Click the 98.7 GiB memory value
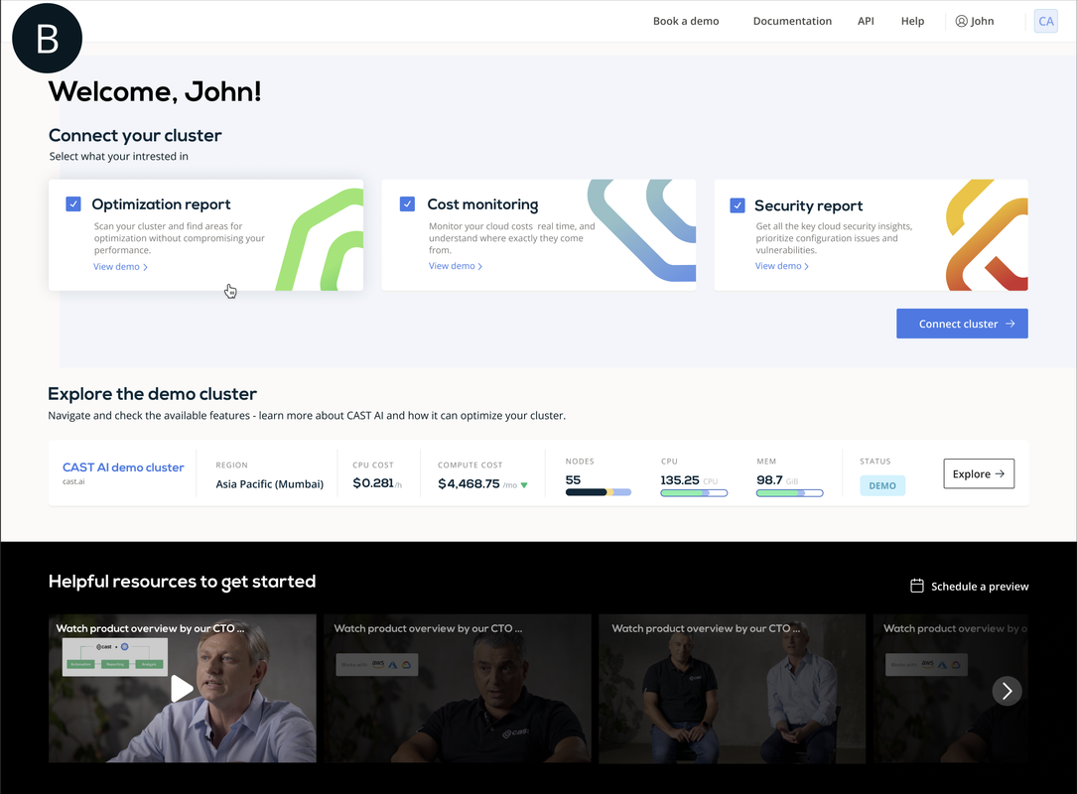 [769, 480]
